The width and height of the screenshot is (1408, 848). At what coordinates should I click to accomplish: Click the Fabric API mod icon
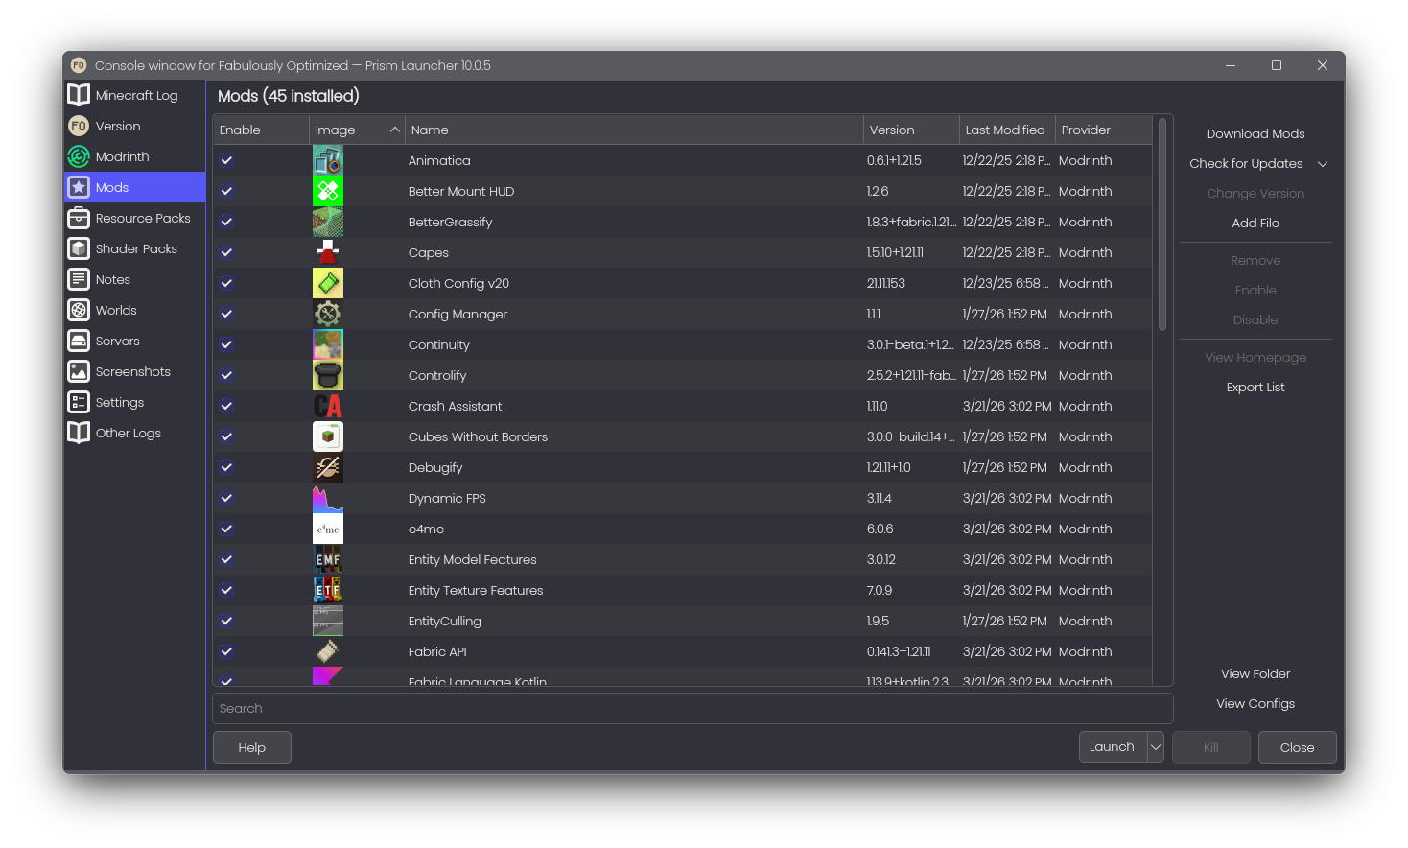pyautogui.click(x=328, y=651)
